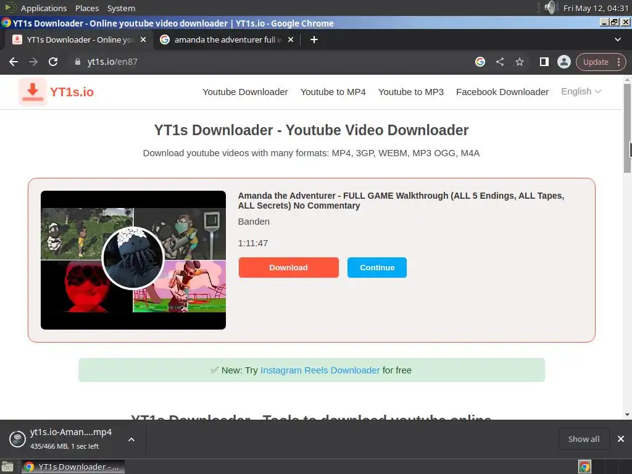Click Show all downloads button
The image size is (632, 474).
pos(584,439)
